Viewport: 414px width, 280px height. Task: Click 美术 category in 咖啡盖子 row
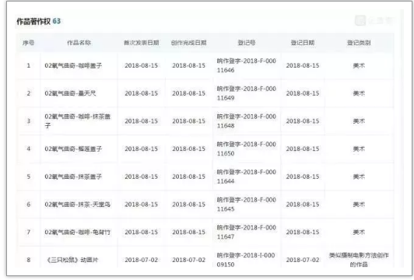pyautogui.click(x=359, y=65)
